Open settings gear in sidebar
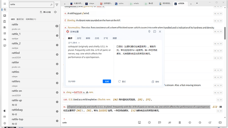Screen dimensions: 228x128 (5, 123)
